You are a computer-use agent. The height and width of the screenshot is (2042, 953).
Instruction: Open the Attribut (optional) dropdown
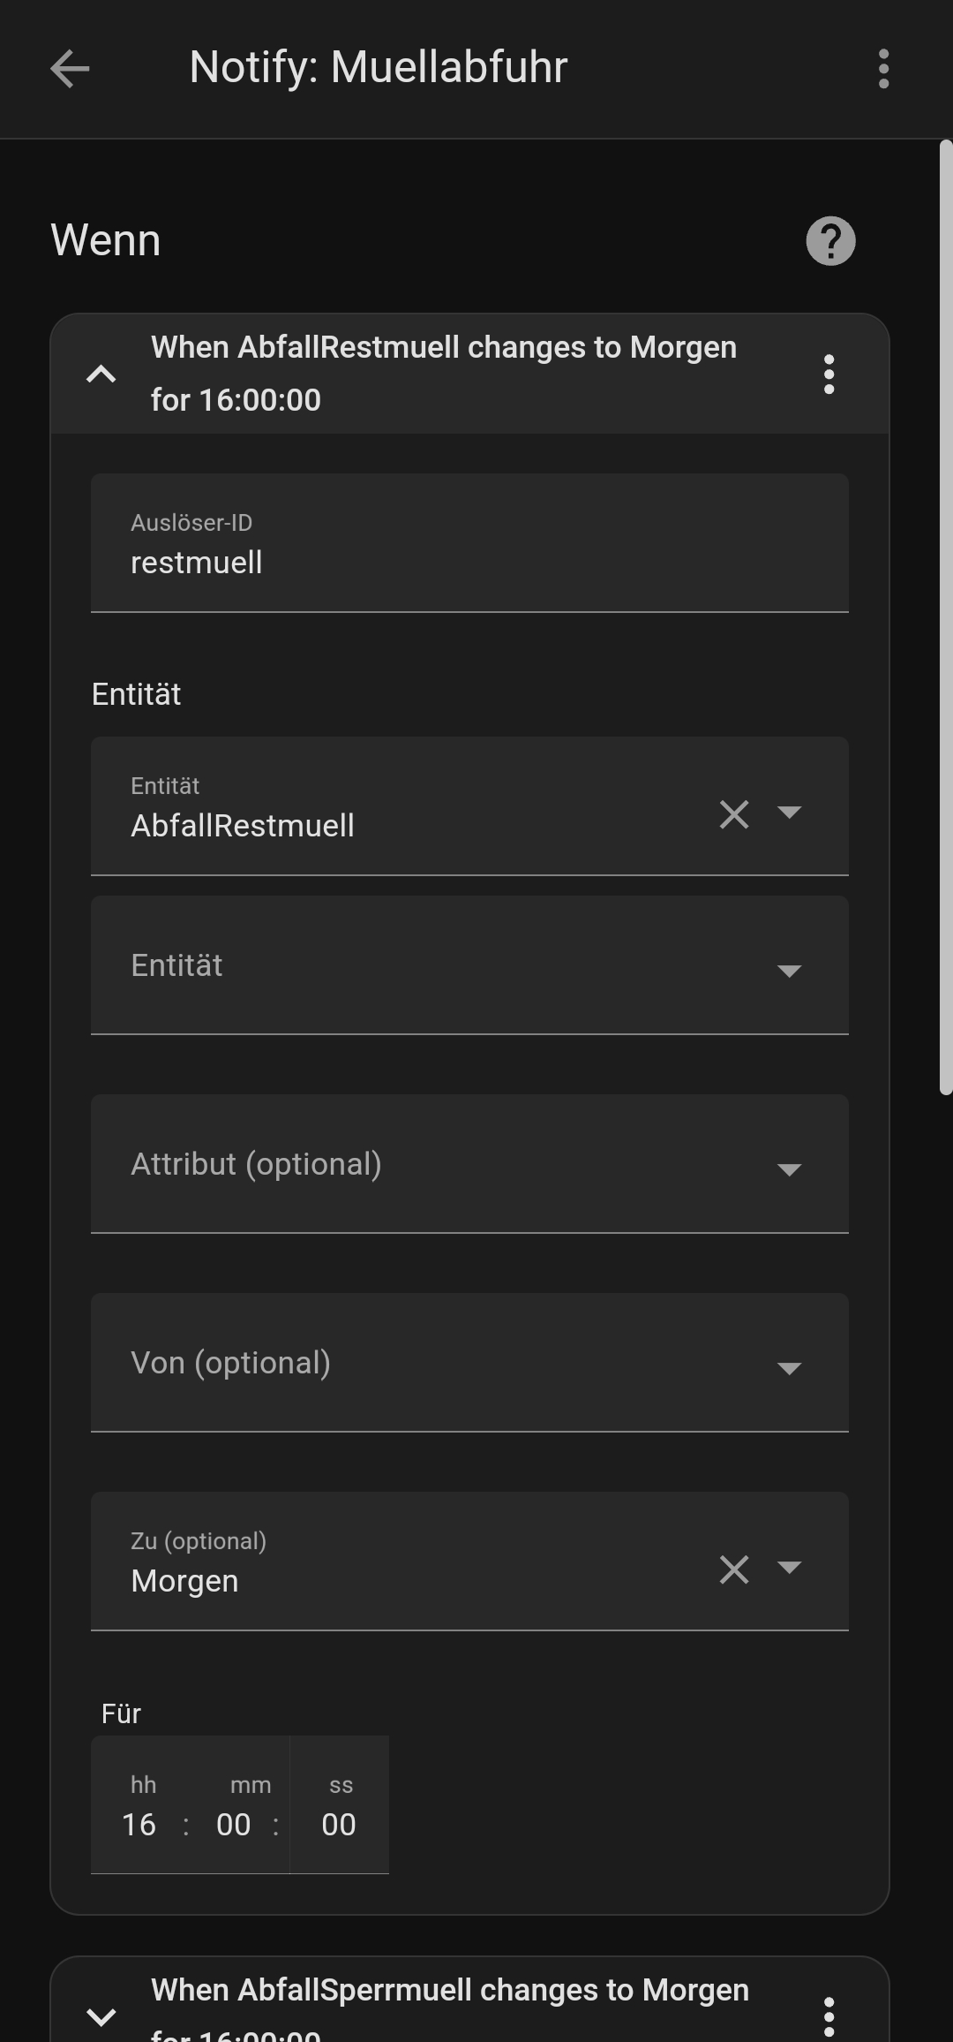pyautogui.click(x=469, y=1164)
